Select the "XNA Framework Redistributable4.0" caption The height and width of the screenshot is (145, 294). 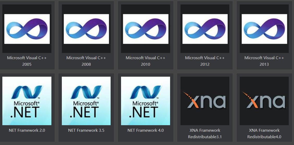(264, 134)
